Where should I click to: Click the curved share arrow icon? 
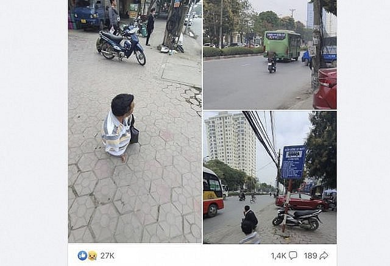(x=324, y=256)
